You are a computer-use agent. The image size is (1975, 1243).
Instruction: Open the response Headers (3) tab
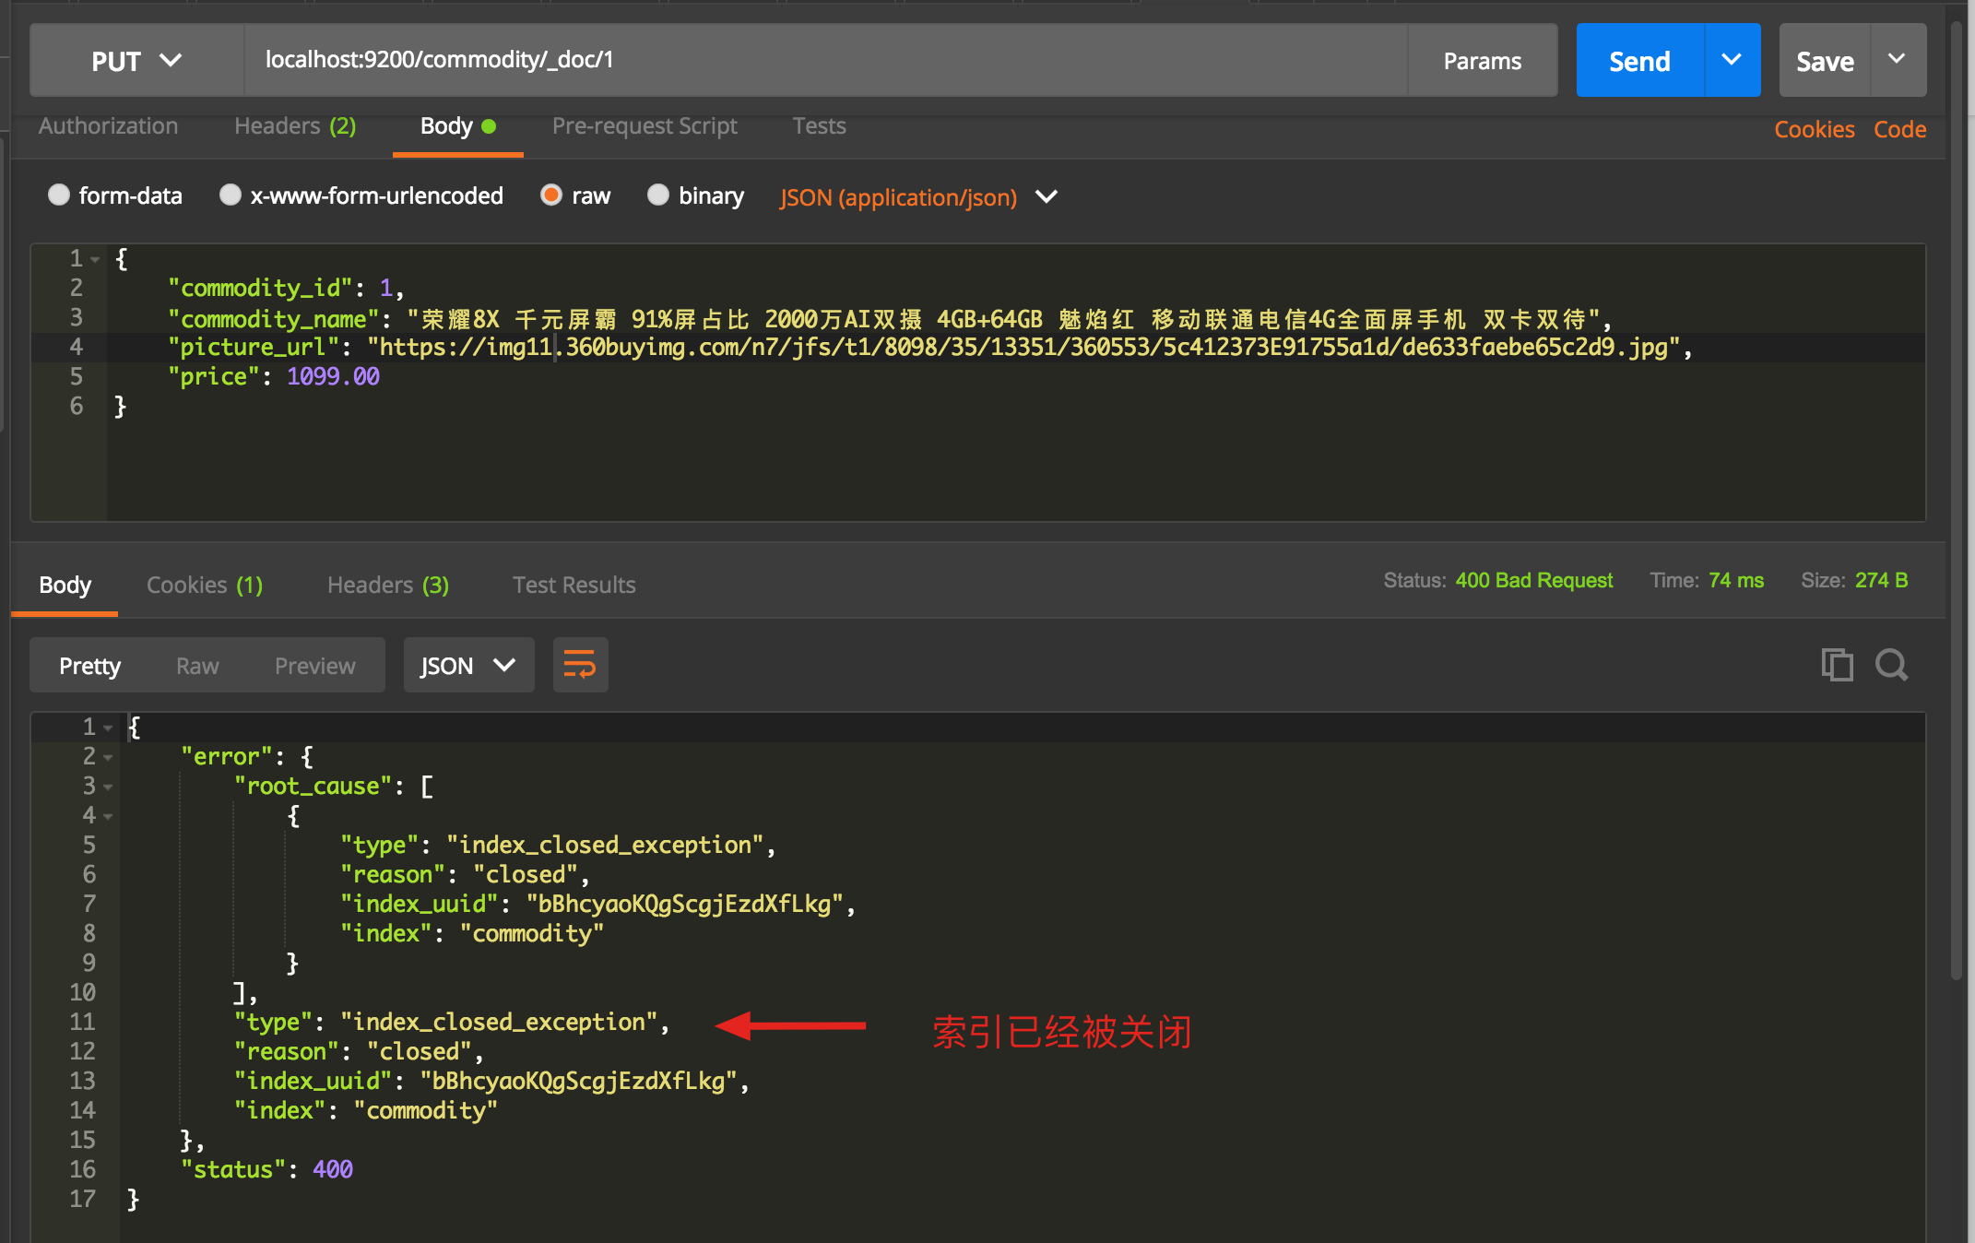pyautogui.click(x=388, y=585)
